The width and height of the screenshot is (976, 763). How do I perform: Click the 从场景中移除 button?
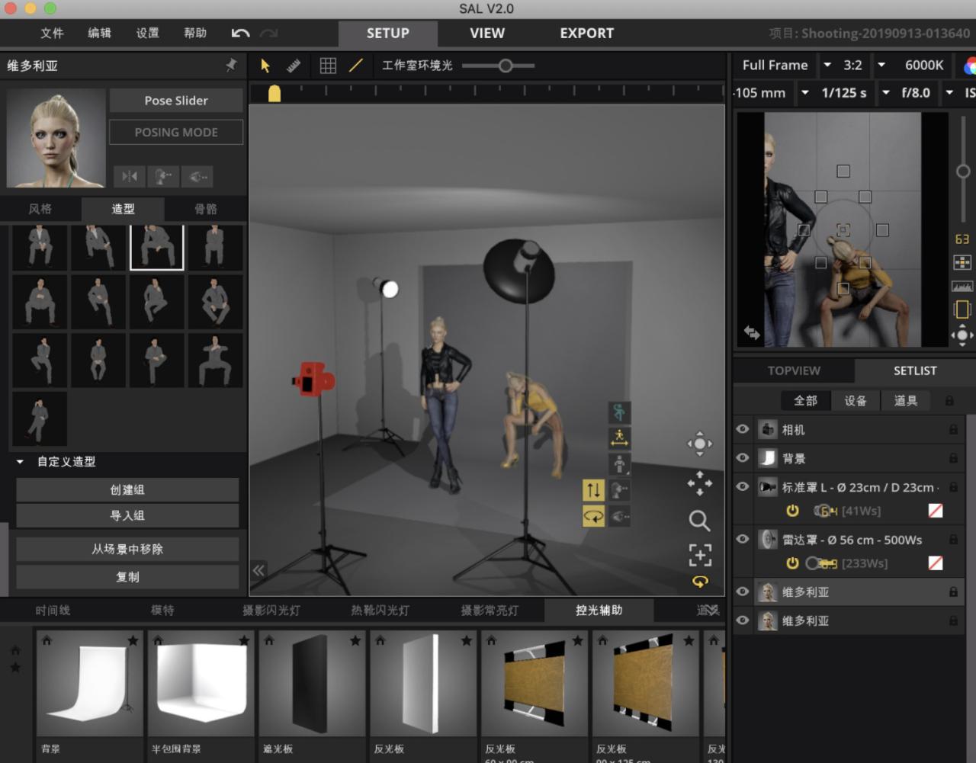(x=127, y=549)
